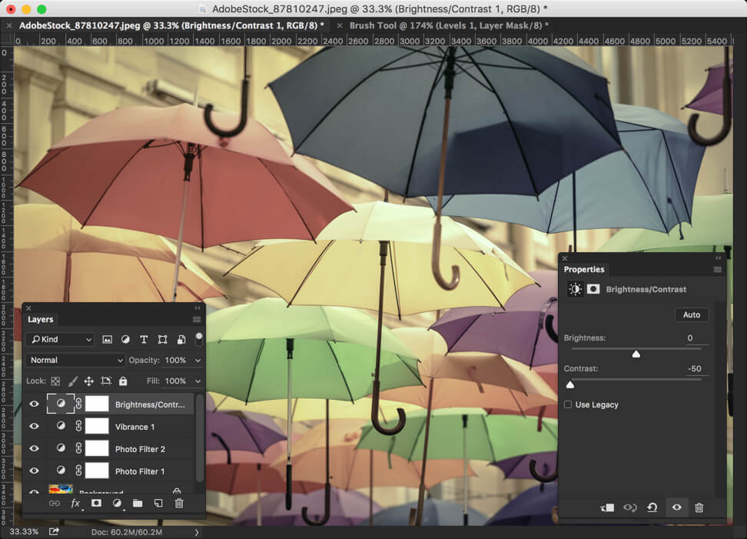
Task: Switch to AdobeStock_87810247.jpeg document tab
Action: point(171,25)
